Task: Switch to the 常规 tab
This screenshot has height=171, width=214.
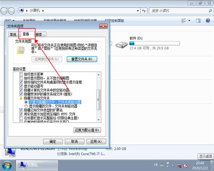Action: tap(13, 34)
